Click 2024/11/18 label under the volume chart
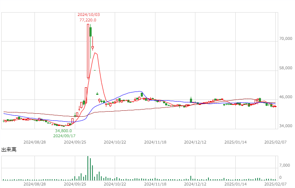The image size is (295, 188). [x=155, y=184]
